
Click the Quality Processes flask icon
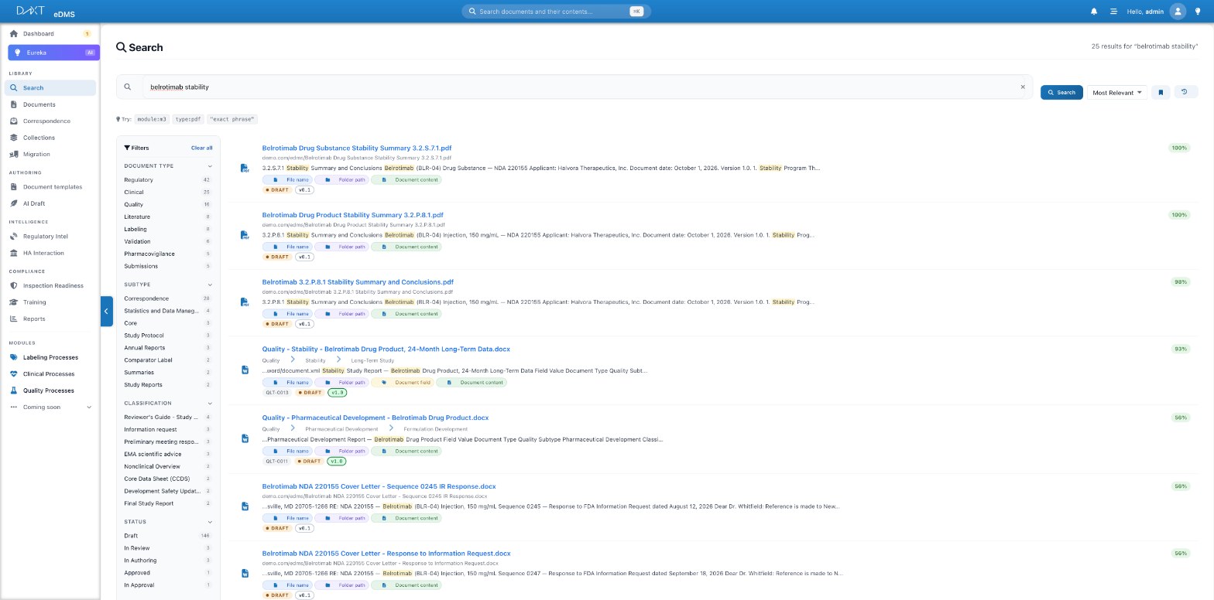14,390
